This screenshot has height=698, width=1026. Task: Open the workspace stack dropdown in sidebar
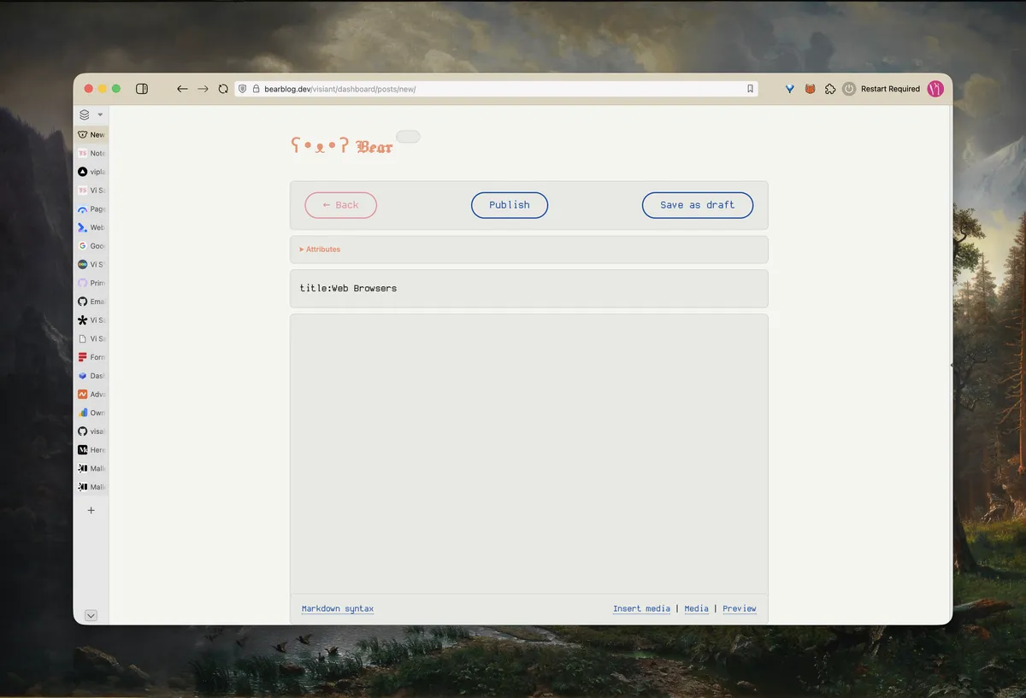[x=90, y=114]
